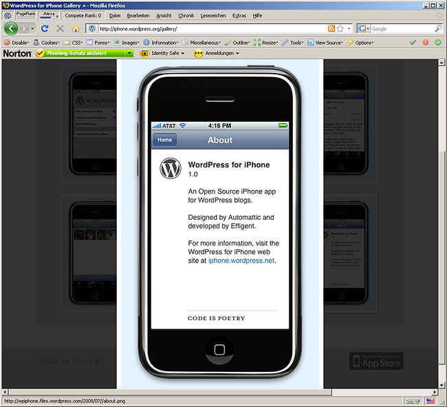This screenshot has height=407, width=447.
Task: Open the history dropdown beside forward button
Action: (32, 28)
